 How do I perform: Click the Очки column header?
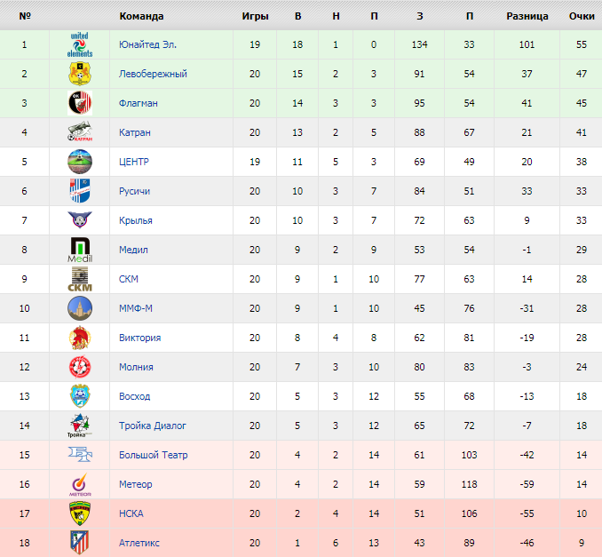[582, 16]
